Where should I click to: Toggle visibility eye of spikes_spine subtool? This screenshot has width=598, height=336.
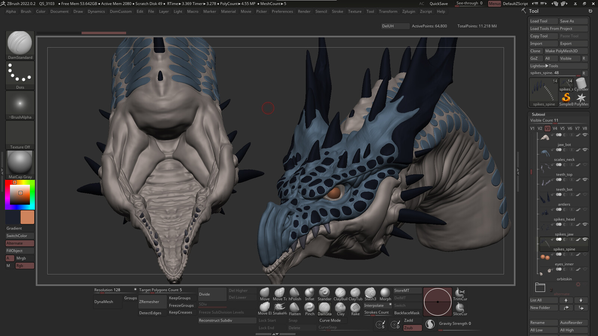coord(585,239)
